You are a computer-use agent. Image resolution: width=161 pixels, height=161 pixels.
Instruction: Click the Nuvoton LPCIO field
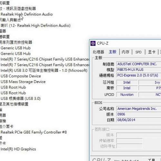click(x=127, y=95)
